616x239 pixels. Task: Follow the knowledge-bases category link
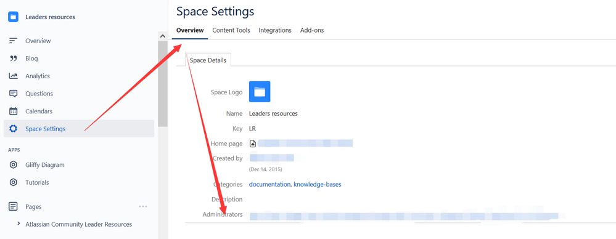click(318, 184)
